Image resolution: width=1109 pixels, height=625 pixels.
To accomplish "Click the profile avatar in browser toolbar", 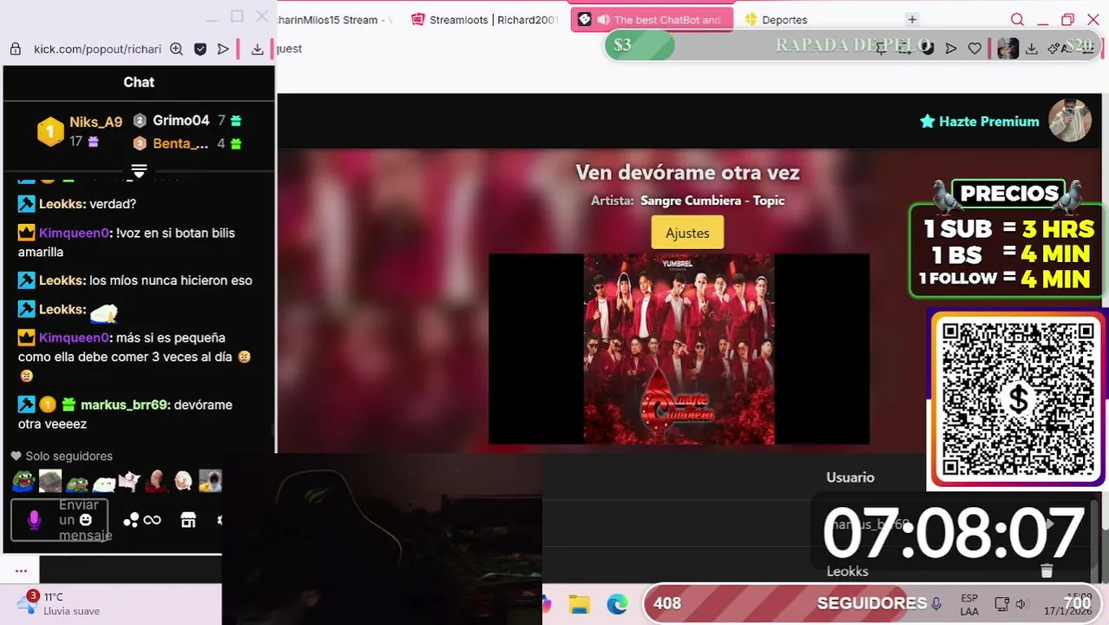I will point(1007,49).
